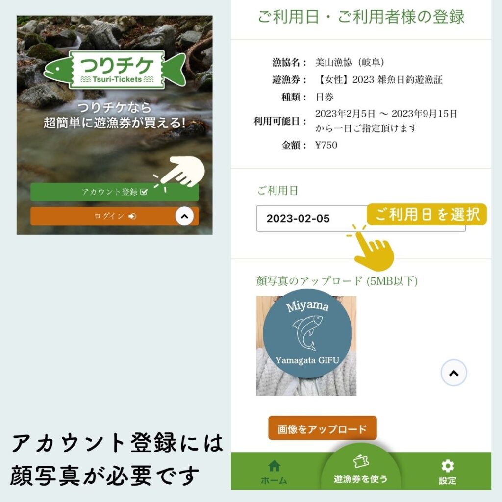Viewport: 502px width, 502px height.
Task: Open the 遊漁券を使う tab
Action: tap(361, 471)
